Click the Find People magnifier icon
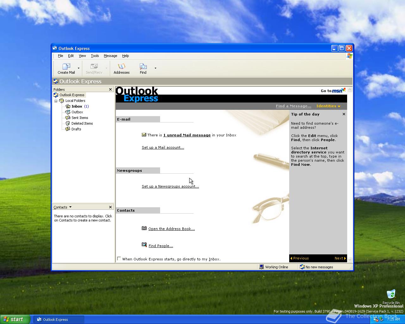Viewport: 405px width, 324px height. (144, 245)
